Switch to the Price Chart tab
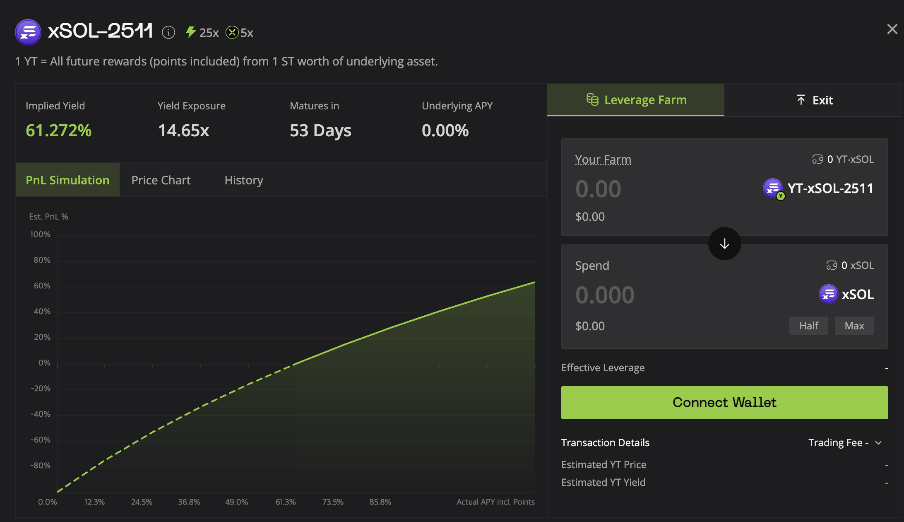904x522 pixels. coord(161,180)
